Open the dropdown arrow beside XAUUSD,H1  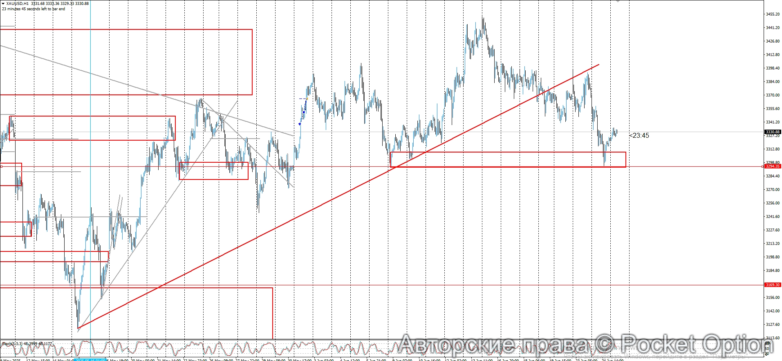pyautogui.click(x=3, y=4)
